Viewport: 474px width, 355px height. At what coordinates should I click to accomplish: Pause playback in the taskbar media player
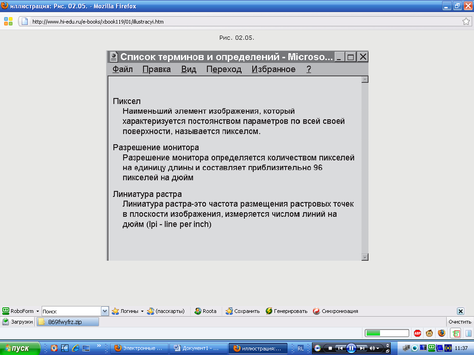click(351, 349)
